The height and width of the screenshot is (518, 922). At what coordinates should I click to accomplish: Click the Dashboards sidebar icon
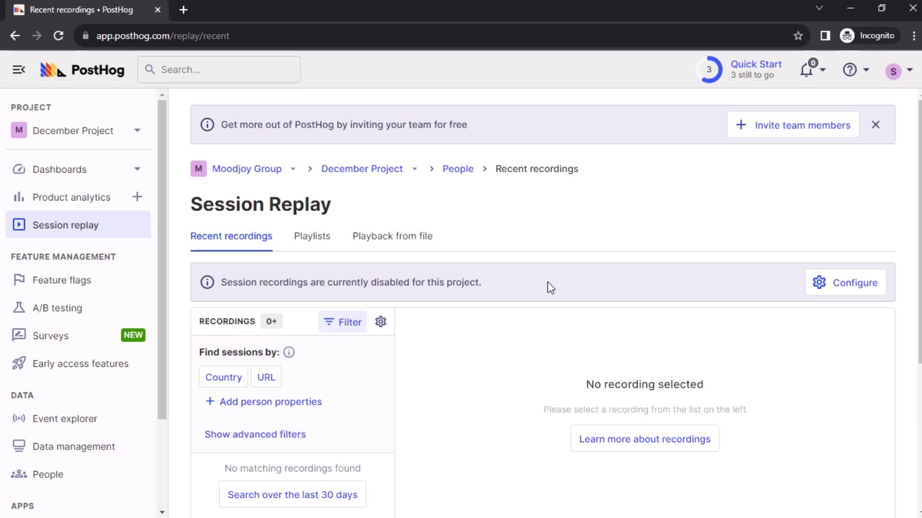[18, 169]
